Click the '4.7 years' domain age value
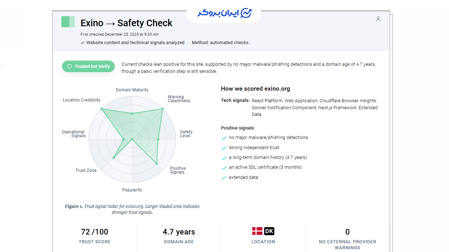 (179, 232)
